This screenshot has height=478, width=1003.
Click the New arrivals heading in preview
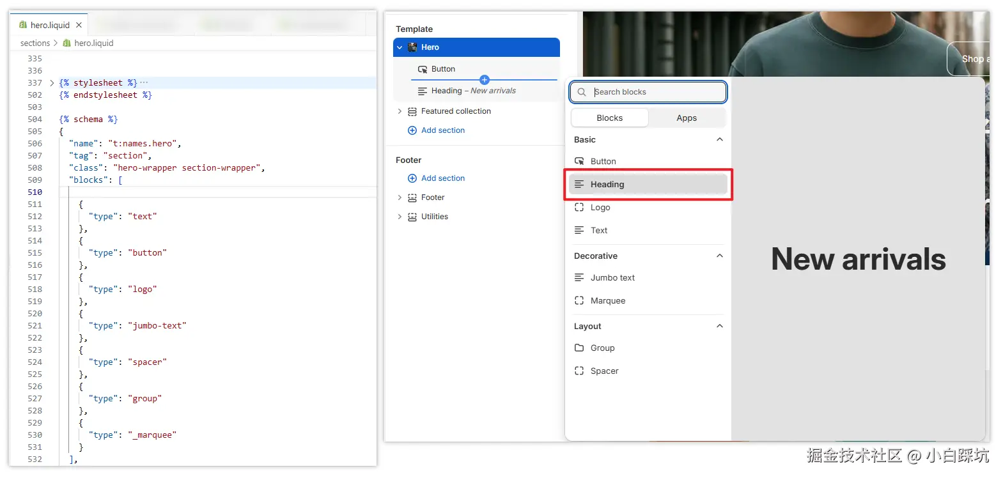[858, 259]
